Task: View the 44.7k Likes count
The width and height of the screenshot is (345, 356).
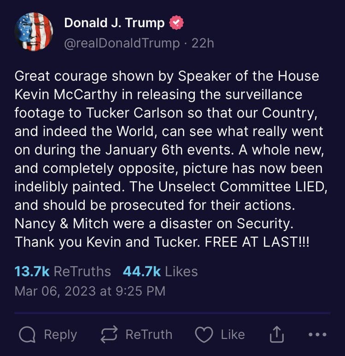Action: coord(160,272)
